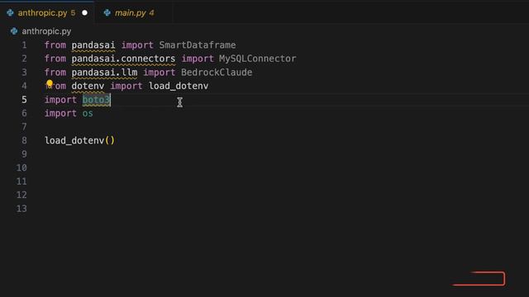
Task: Click the unsaved dot on anthropic.py tab
Action: tap(84, 13)
